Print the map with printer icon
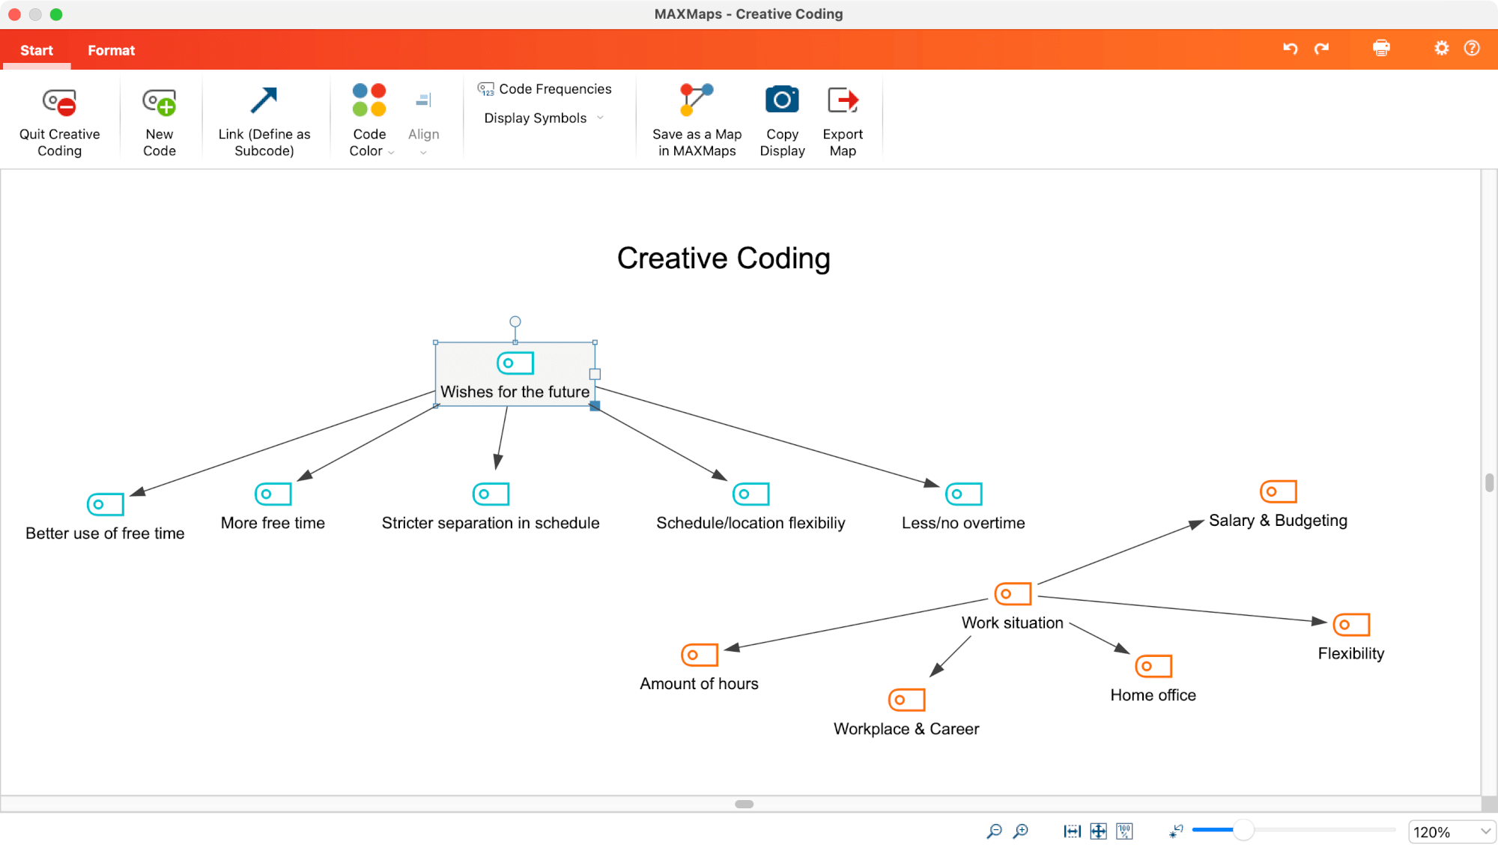 pos(1381,49)
